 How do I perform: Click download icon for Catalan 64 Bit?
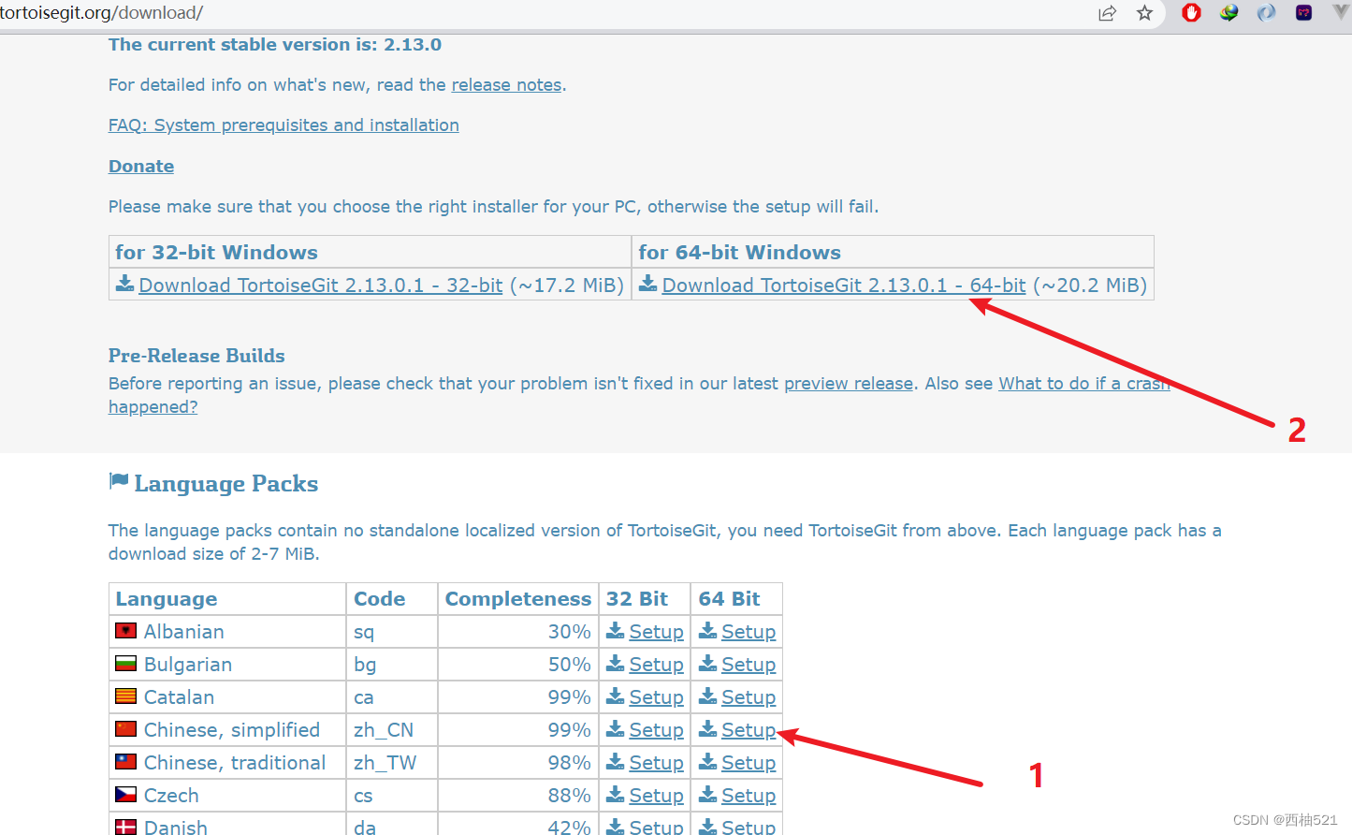point(707,696)
